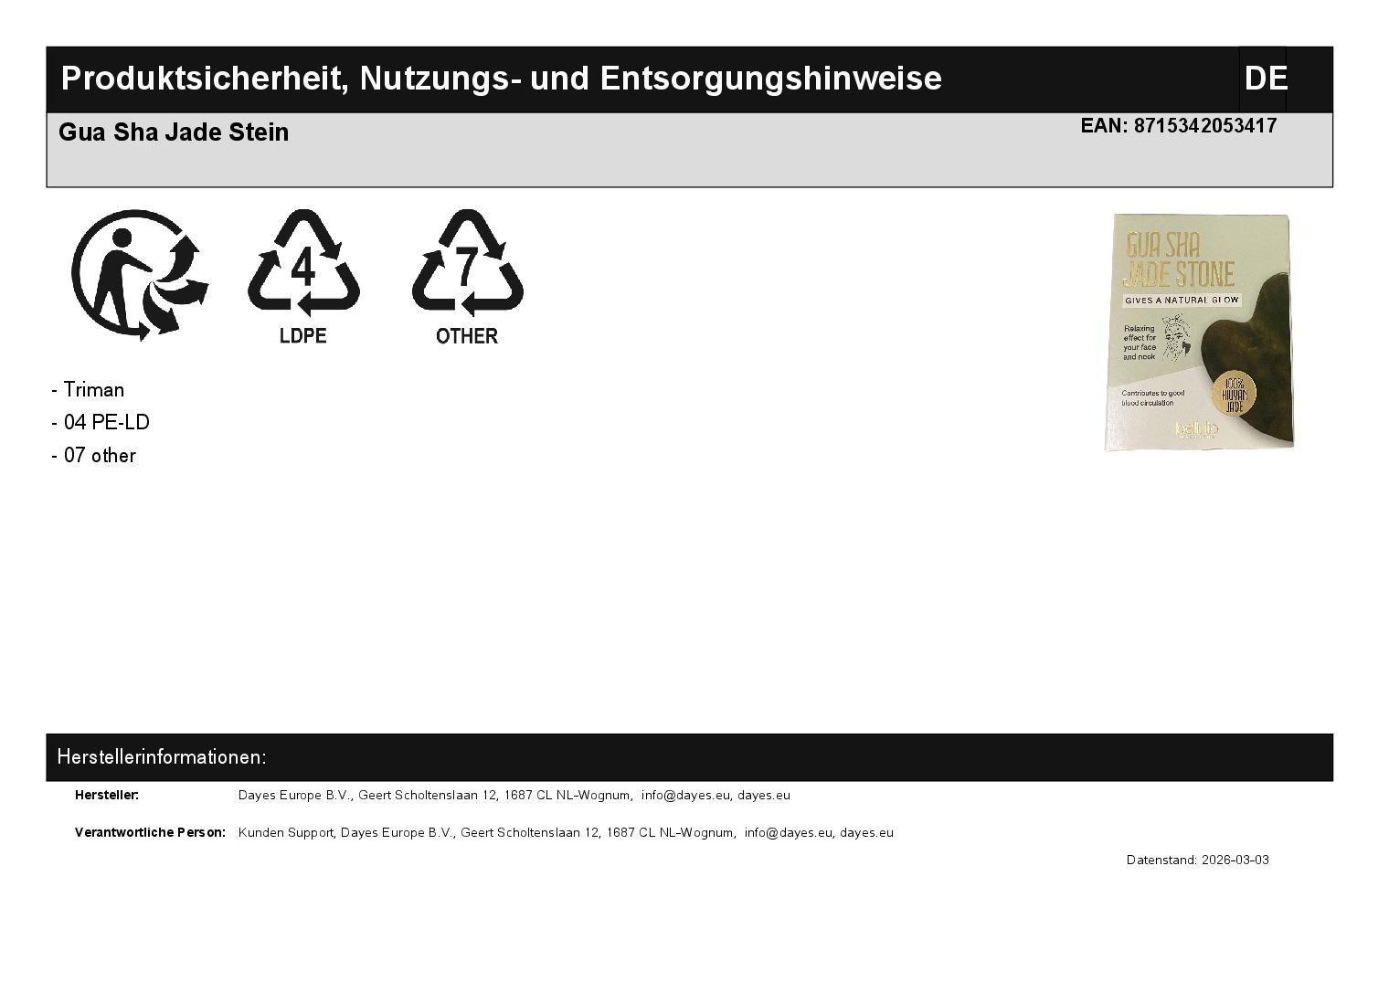Click the number 7 OTHER recycling triangle
This screenshot has width=1389, height=982.
467,277
